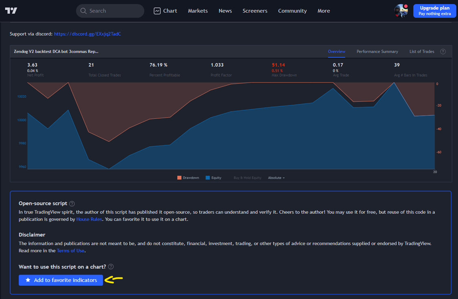The image size is (458, 299).
Task: Open the Discord support link
Action: click(87, 34)
